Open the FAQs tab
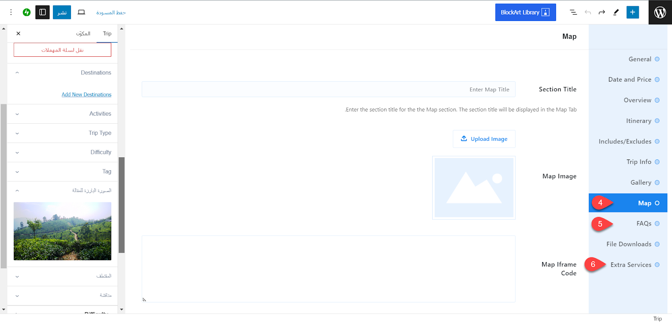 [628, 224]
